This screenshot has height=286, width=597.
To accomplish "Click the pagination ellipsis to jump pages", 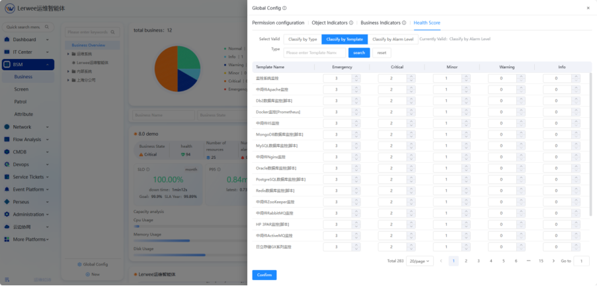I will (x=528, y=261).
